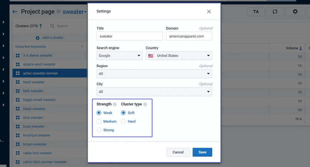Open the City dropdown
Screen dimensions: 310x167
pyautogui.click(x=154, y=92)
